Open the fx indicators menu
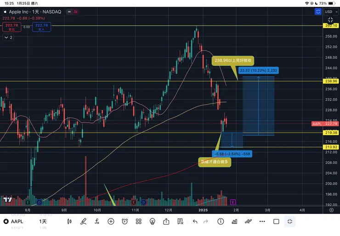This screenshot has height=236, width=340. pos(97,221)
